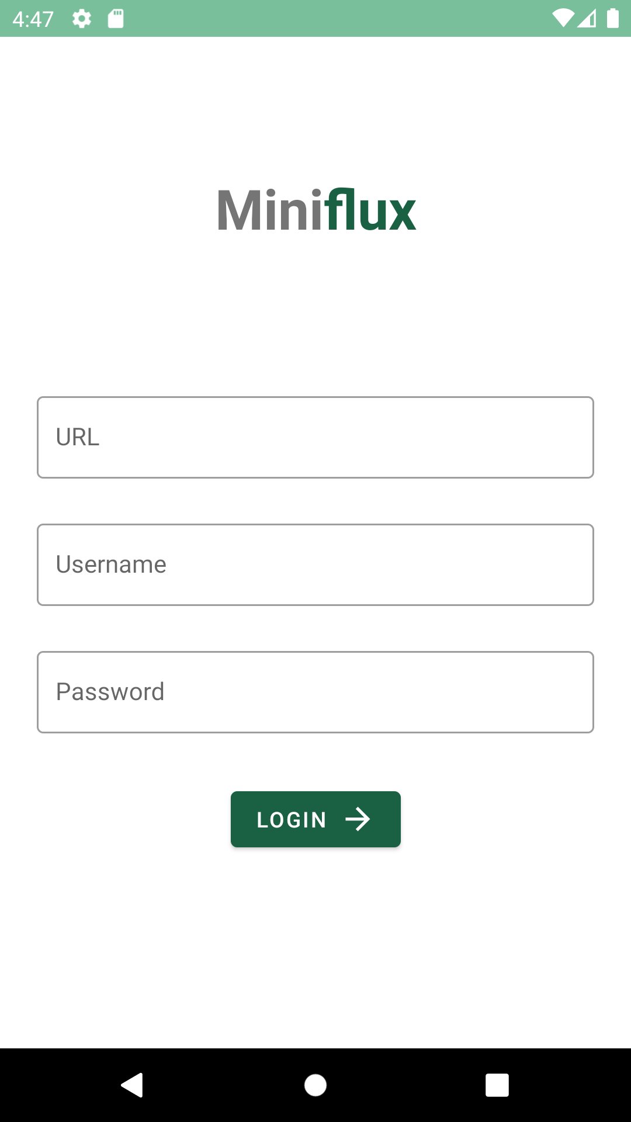The width and height of the screenshot is (631, 1122).
Task: Tap the blank area between logo and URL field
Action: 315,316
